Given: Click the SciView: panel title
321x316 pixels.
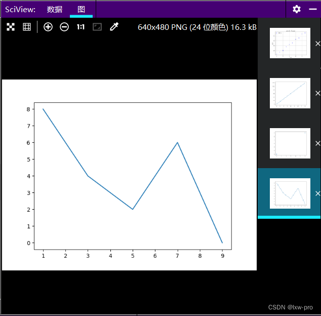Looking at the screenshot, I should coord(20,10).
